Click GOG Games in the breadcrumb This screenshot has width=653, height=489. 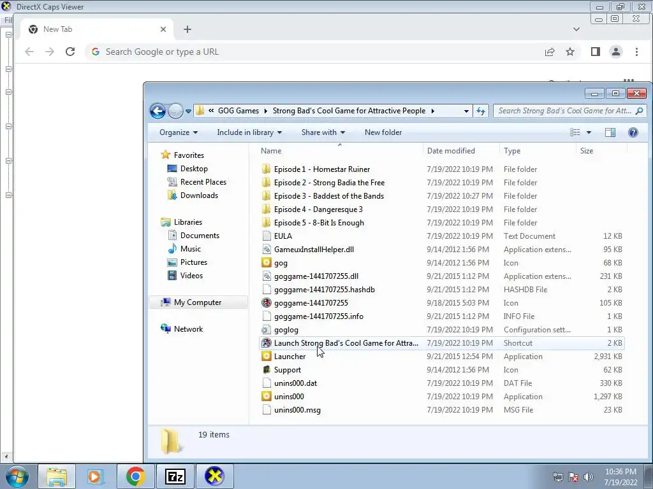238,111
